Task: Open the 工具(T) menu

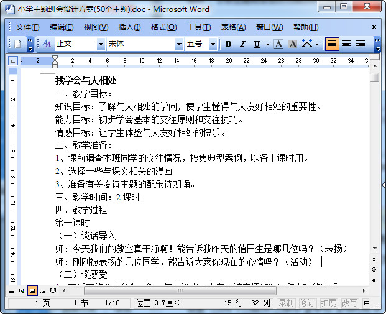Action: (x=199, y=27)
